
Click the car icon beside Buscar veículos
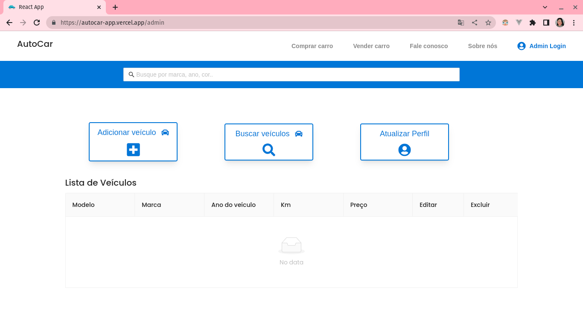(x=299, y=134)
